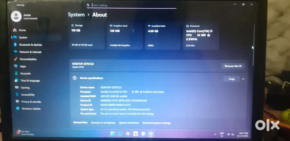Open the weather widget in taskbar
The image size is (290, 141).
pyautogui.click(x=25, y=133)
